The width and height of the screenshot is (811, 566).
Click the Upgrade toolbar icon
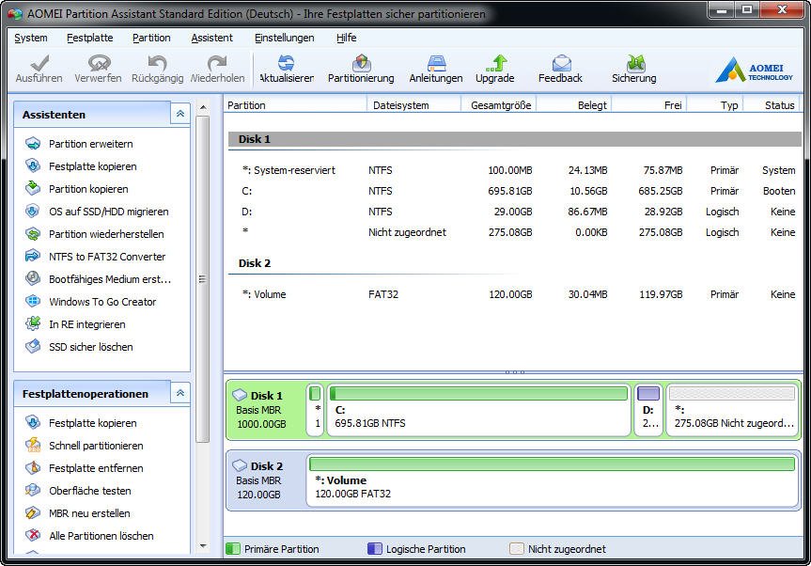coord(495,63)
